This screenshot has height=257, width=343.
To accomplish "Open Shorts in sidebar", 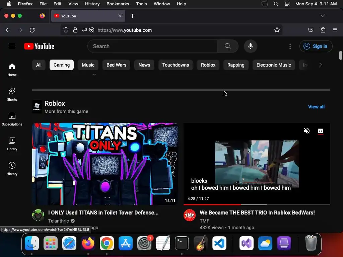I will point(12,94).
